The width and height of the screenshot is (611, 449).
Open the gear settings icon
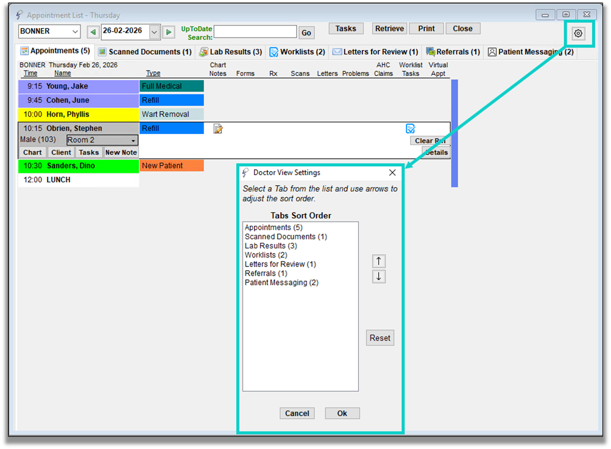click(x=578, y=34)
